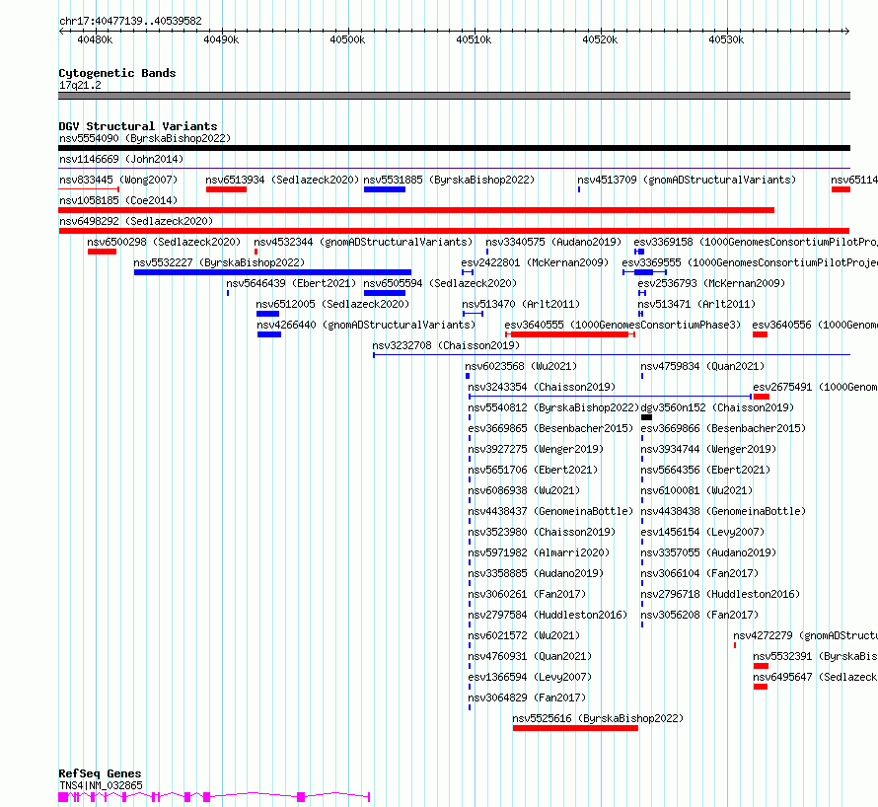Select the red nsv5532391 variant bar

point(761,666)
